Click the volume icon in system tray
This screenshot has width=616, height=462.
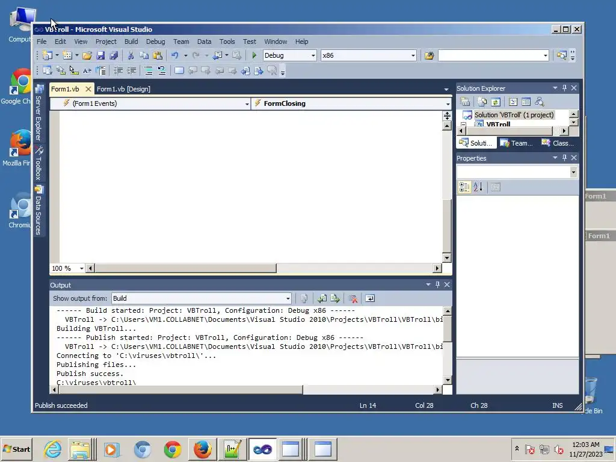click(x=558, y=449)
